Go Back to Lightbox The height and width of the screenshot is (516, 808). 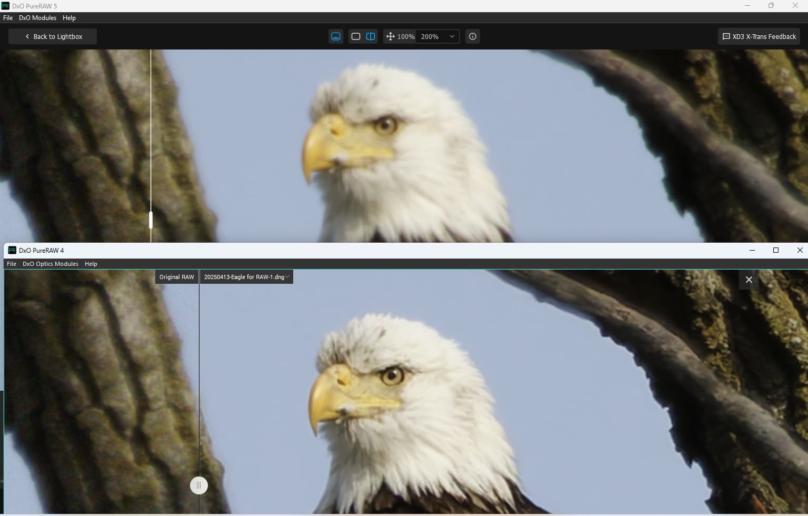coord(53,37)
